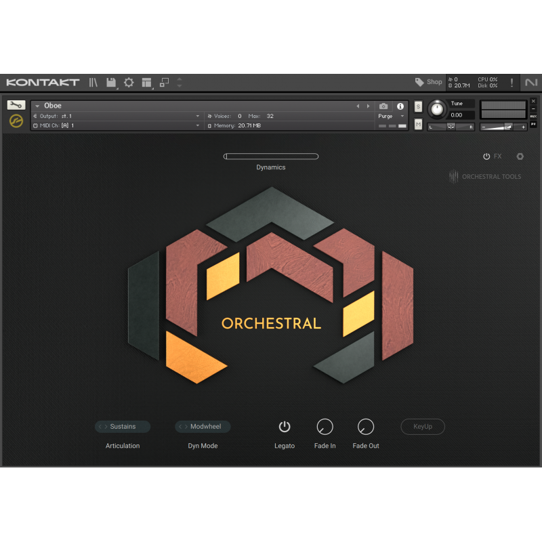Change the Modwheel Dyn Mode selector
The image size is (542, 542).
[x=203, y=427]
